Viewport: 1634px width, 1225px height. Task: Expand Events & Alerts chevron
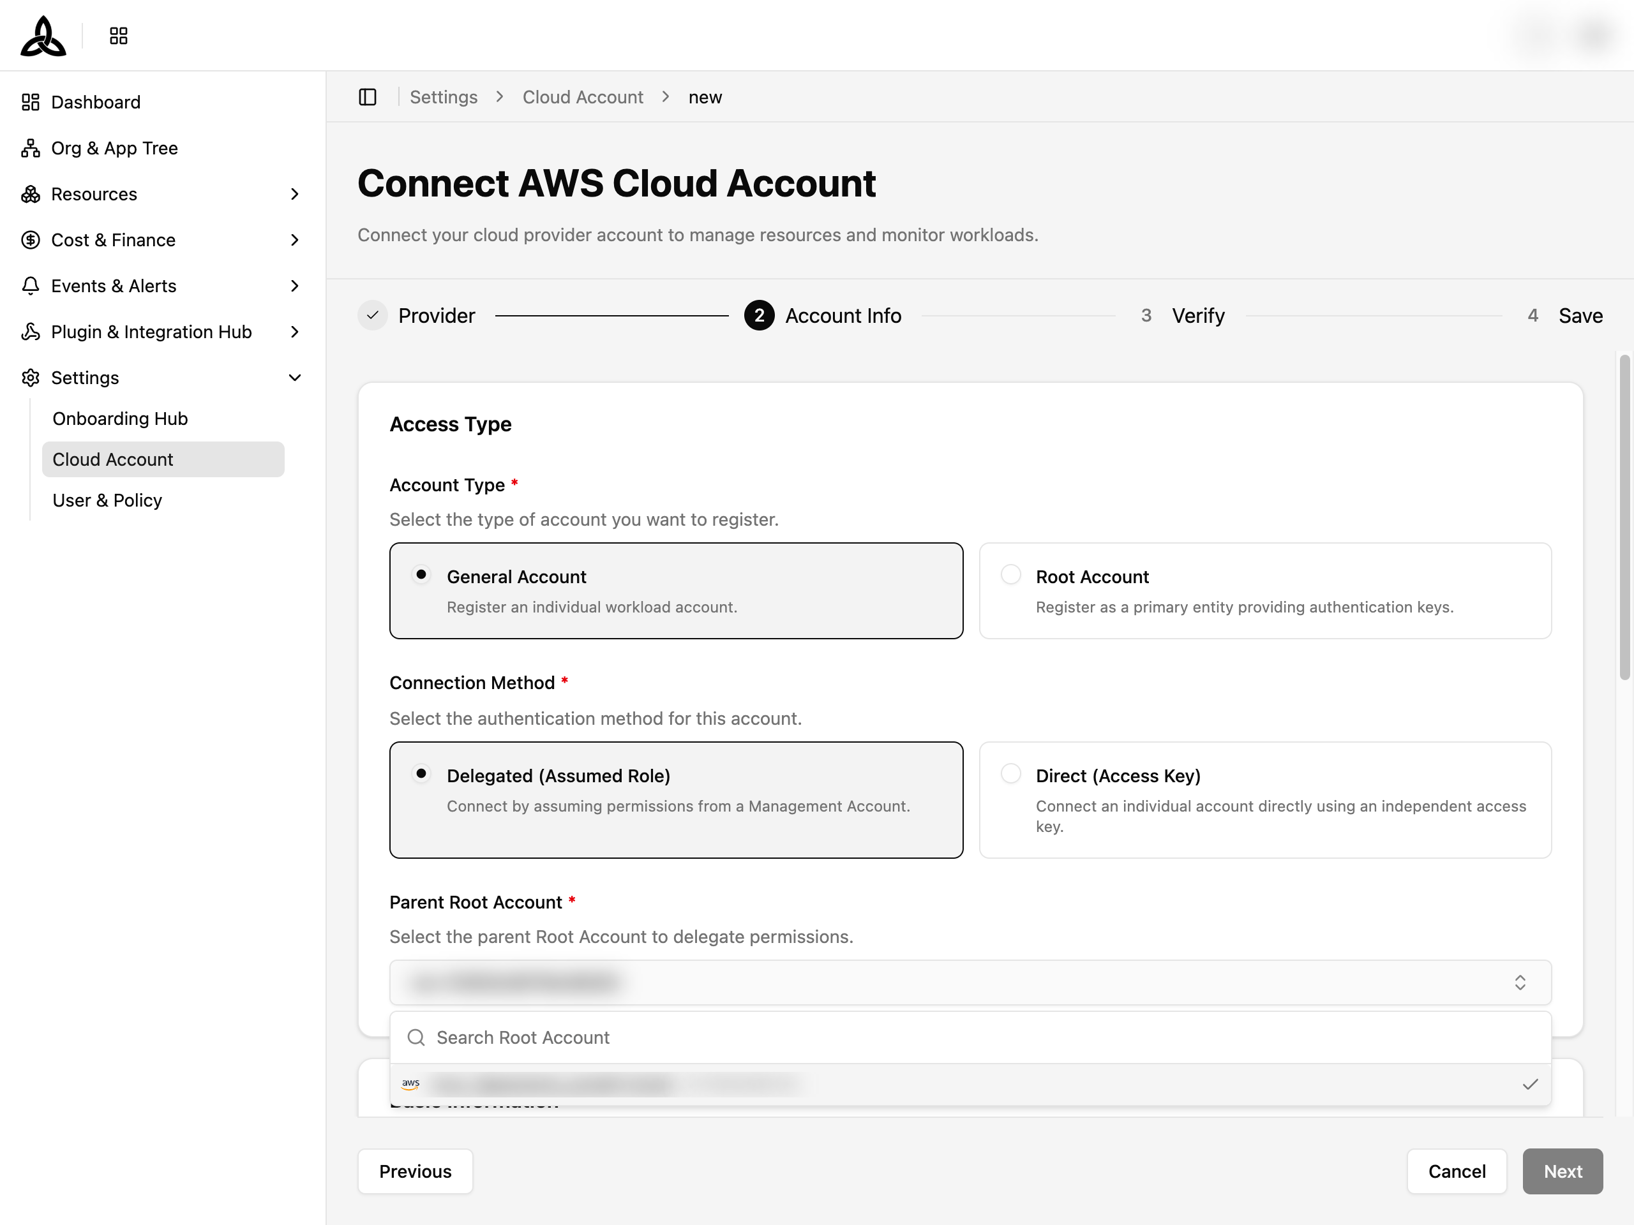(x=295, y=285)
